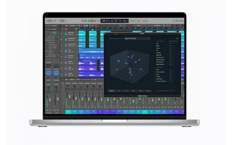Toggle the Mixer button in control bar
Viewport: 232px width, 145px height.
coord(62,21)
